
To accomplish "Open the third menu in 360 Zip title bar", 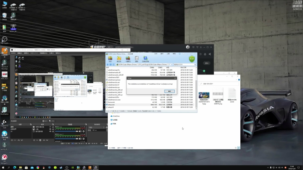I will pyautogui.click(x=168, y=54).
